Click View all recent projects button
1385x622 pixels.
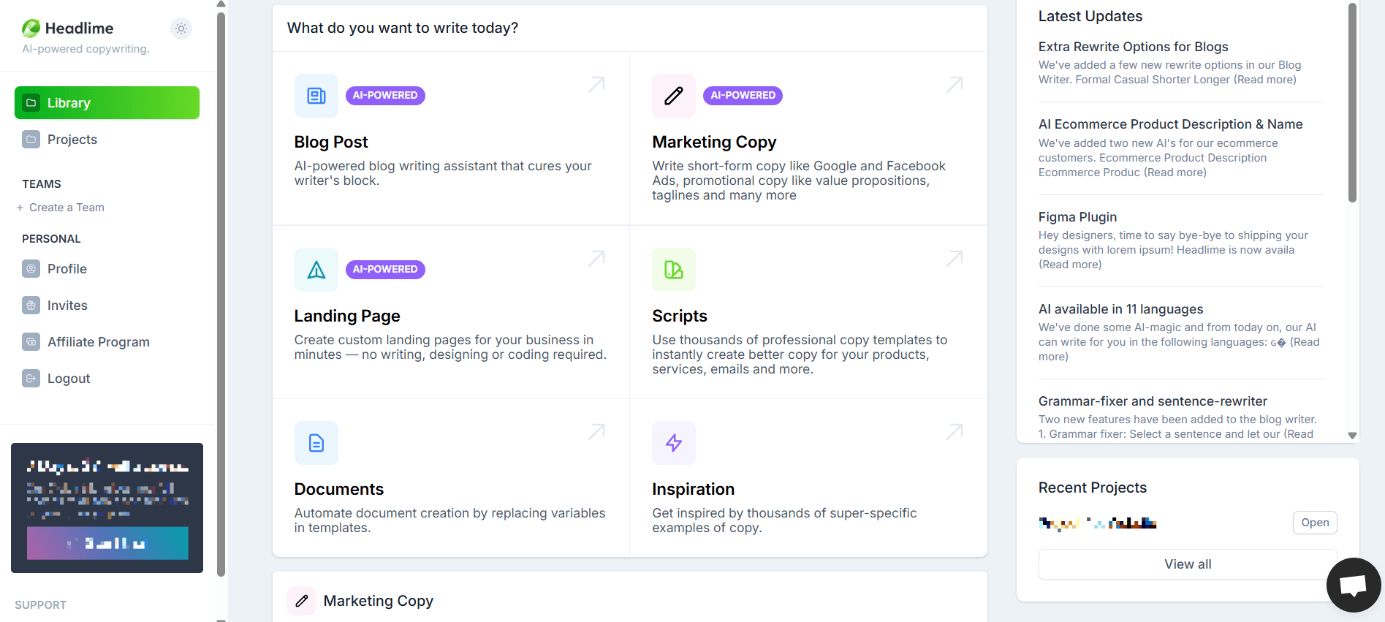[x=1188, y=564]
